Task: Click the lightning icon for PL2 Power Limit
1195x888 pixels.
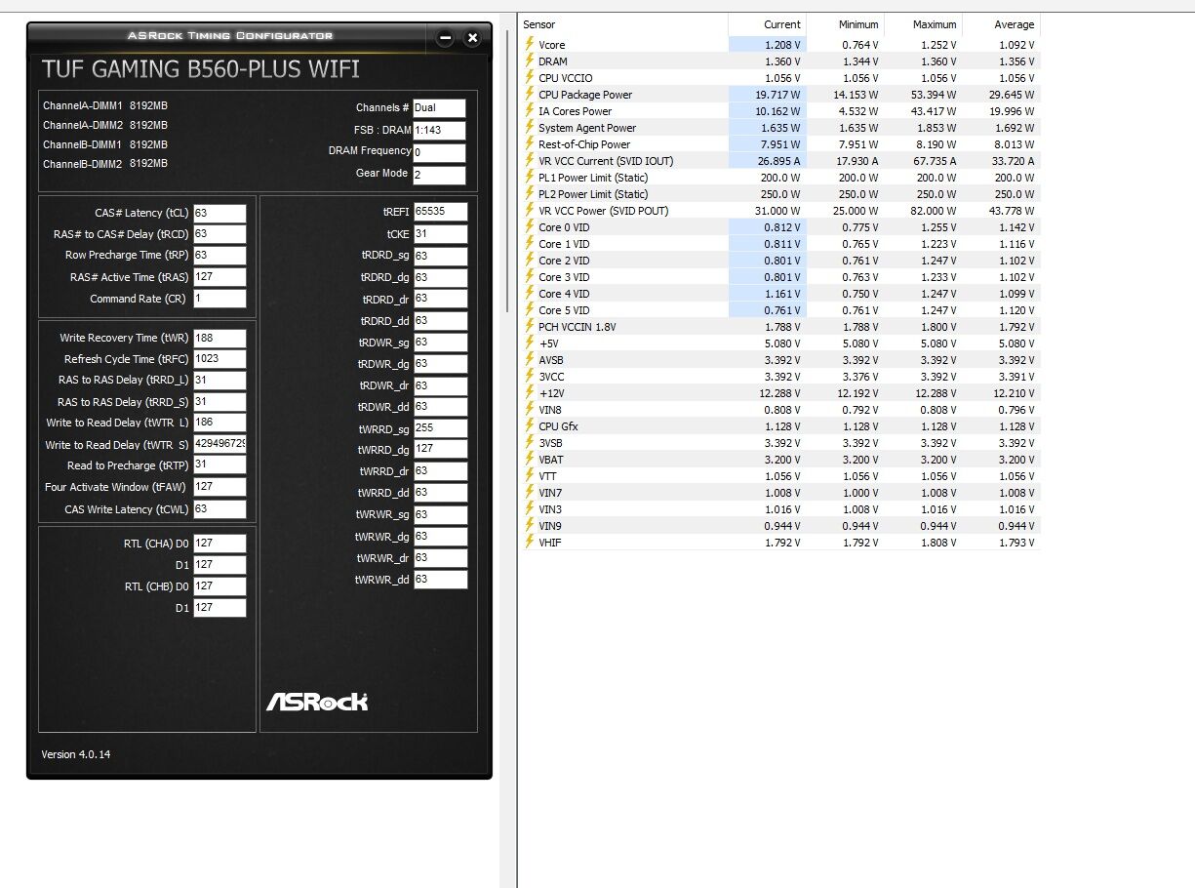Action: pyautogui.click(x=530, y=194)
